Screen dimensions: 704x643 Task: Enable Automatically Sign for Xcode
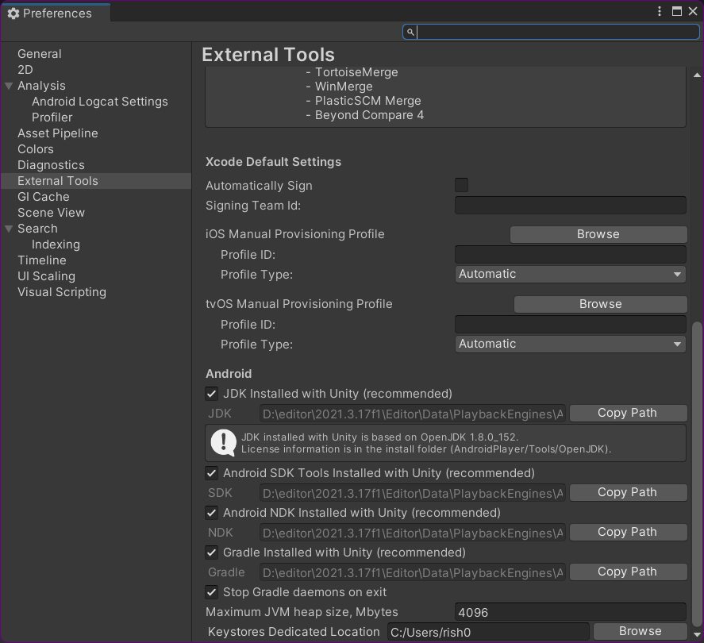point(460,185)
